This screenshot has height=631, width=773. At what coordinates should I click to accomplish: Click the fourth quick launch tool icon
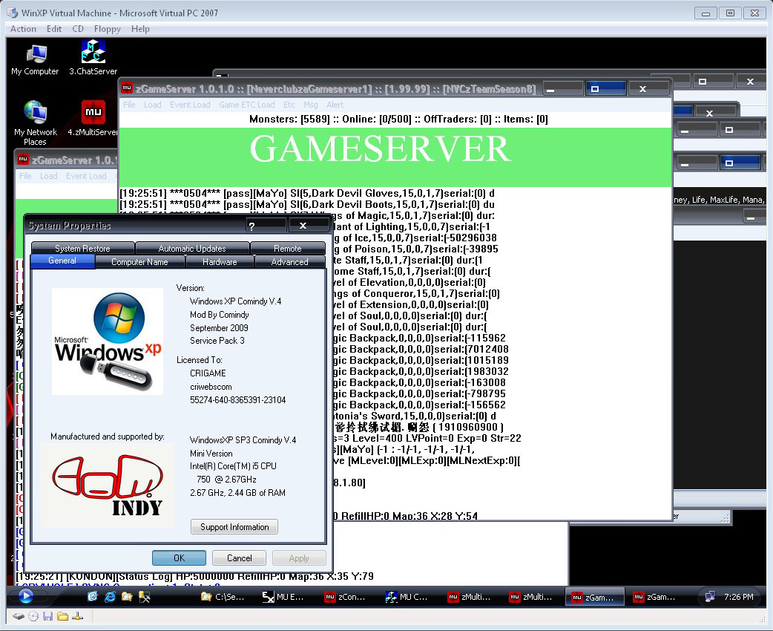pyautogui.click(x=145, y=597)
